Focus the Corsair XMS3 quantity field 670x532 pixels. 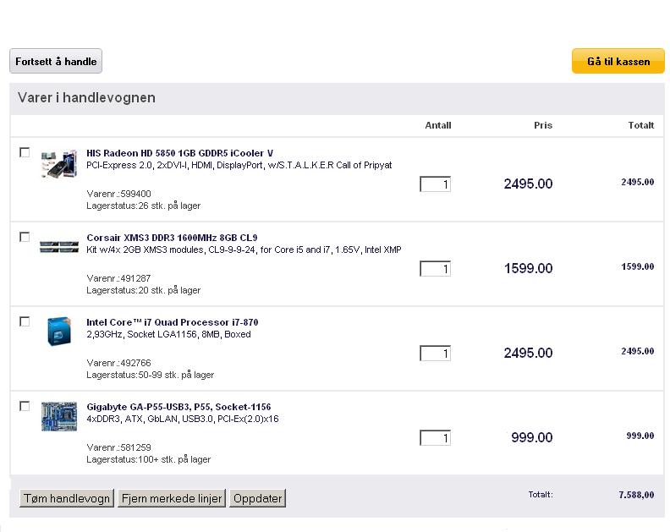click(x=435, y=269)
